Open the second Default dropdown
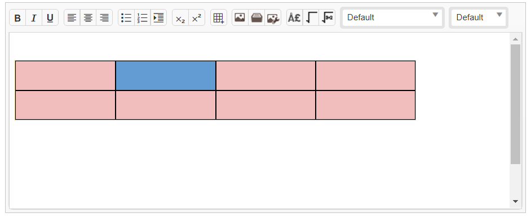531x222 pixels. (479, 17)
